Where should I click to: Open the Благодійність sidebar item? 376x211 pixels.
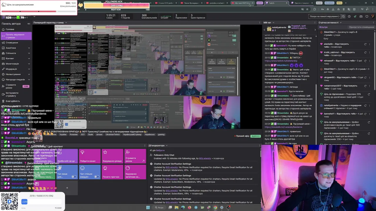pyautogui.click(x=13, y=101)
